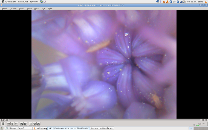
Task: Toggle shuffle random playback
Action: coord(38,124)
